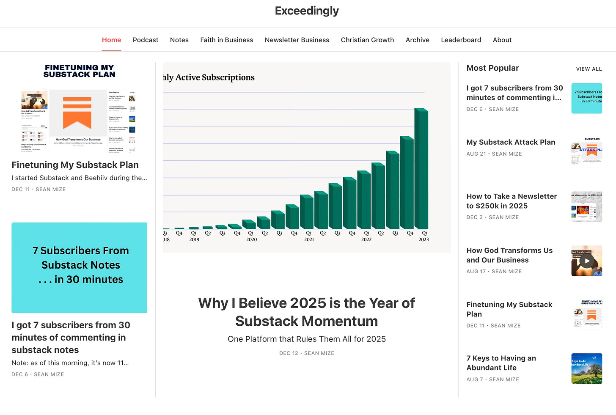Open the teal '7 Subscribers From Substack Notes' image
The width and height of the screenshot is (616, 415).
coord(80,268)
